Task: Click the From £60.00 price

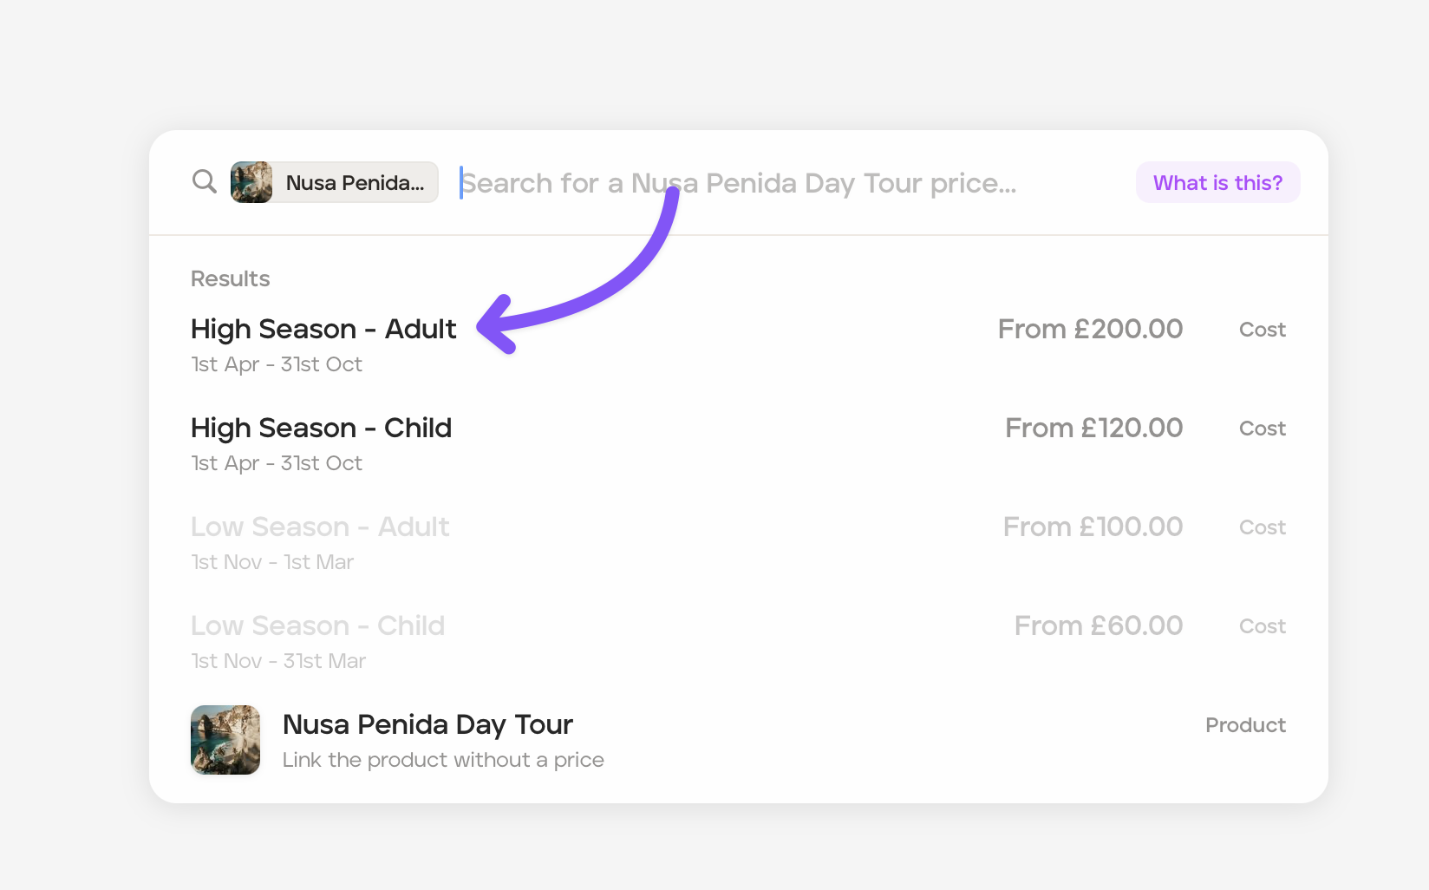Action: pyautogui.click(x=1099, y=626)
